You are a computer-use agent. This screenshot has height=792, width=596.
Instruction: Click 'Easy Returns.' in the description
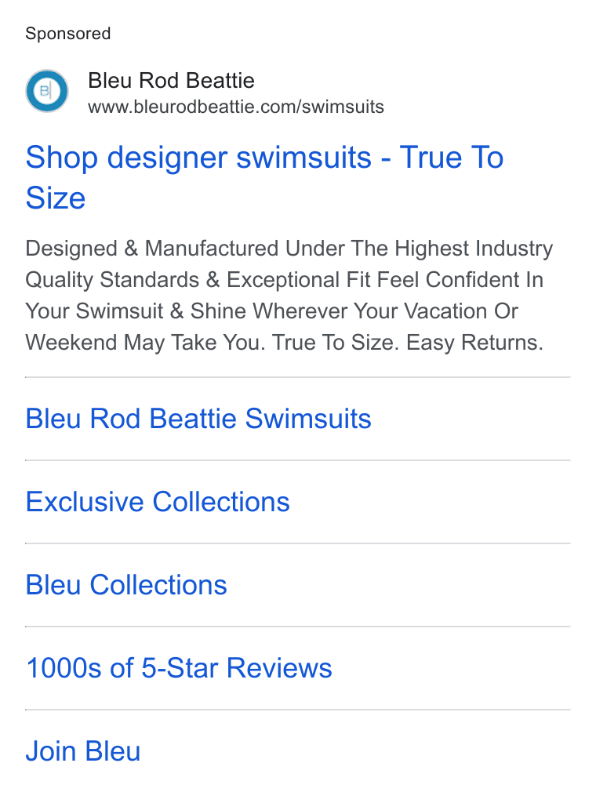click(x=474, y=343)
